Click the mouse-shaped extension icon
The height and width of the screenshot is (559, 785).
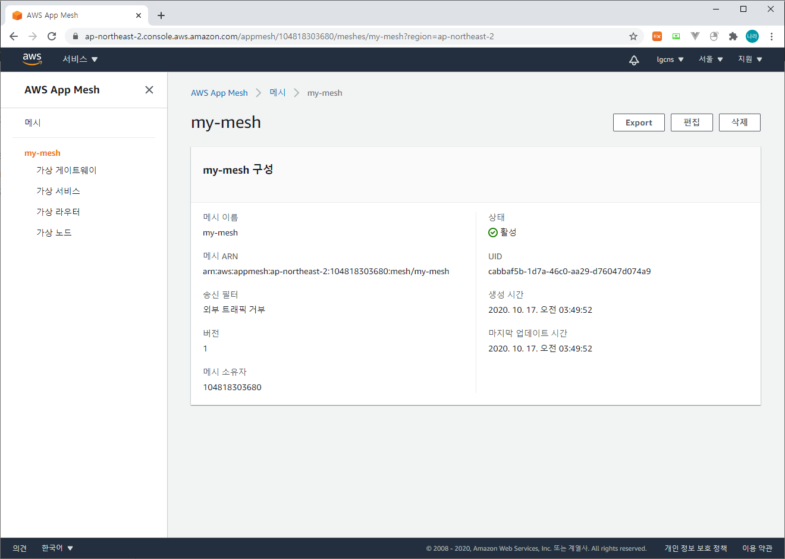pos(714,36)
